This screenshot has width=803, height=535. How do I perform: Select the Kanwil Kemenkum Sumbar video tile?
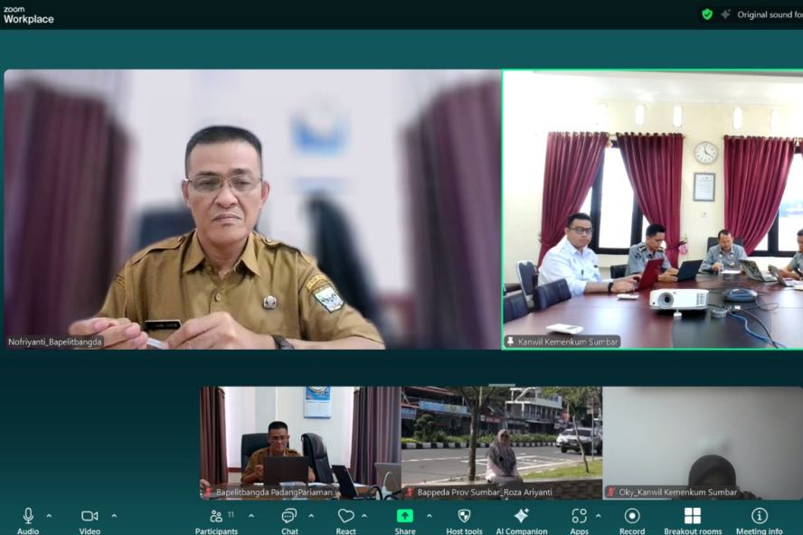pyautogui.click(x=652, y=210)
